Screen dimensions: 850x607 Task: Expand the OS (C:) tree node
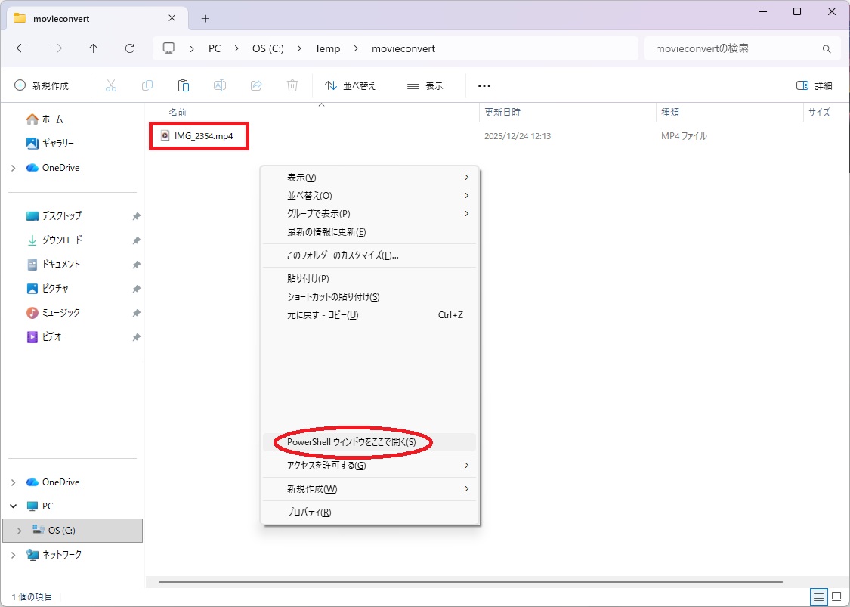click(x=19, y=531)
